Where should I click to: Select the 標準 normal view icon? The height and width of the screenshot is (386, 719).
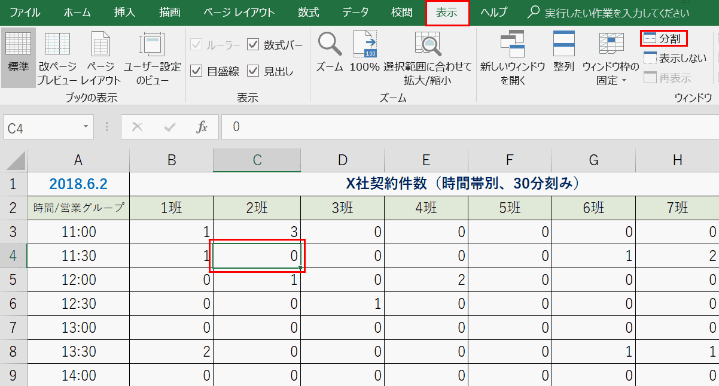[x=18, y=57]
